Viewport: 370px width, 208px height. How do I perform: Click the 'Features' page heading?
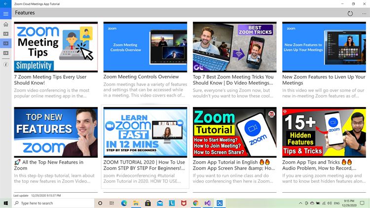tap(25, 13)
